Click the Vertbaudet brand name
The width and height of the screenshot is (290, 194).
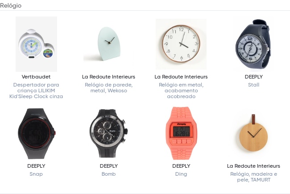pos(36,77)
